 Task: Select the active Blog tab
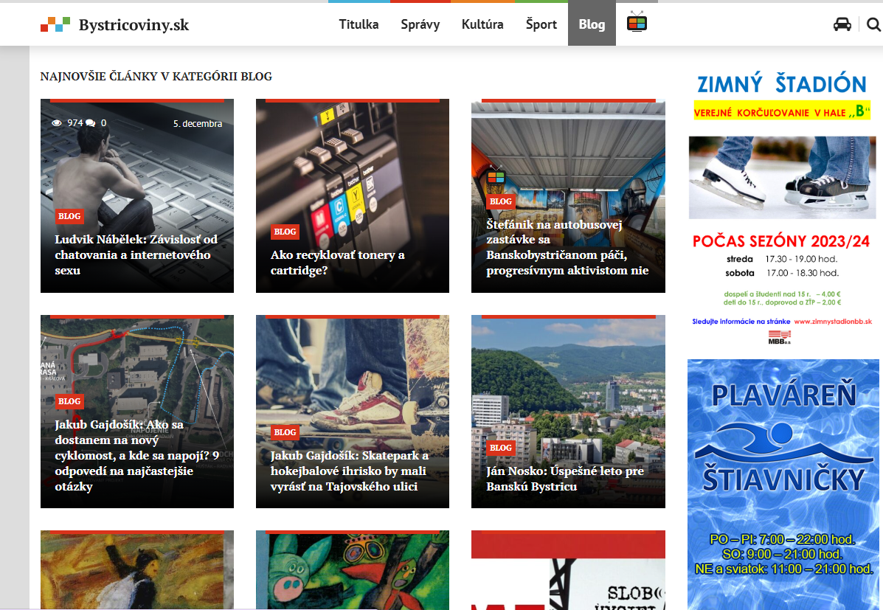point(592,24)
